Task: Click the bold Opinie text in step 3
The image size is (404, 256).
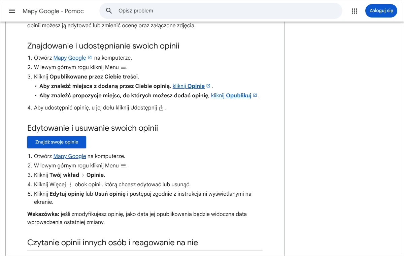Action: 95,175
